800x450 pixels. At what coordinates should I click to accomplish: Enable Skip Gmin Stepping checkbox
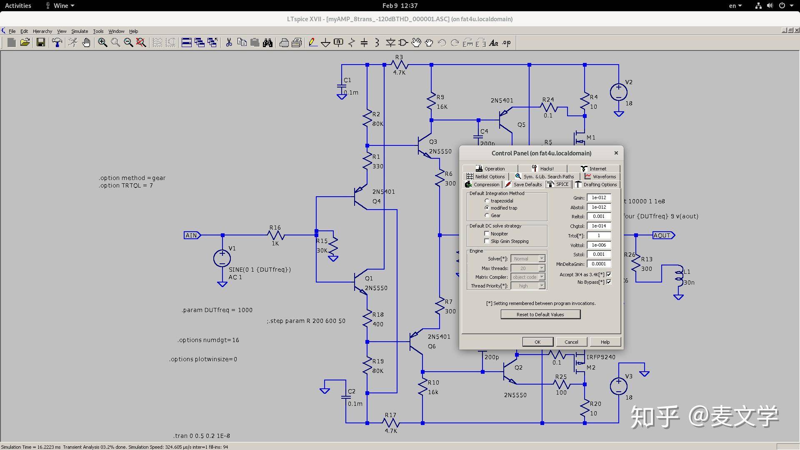[487, 241]
